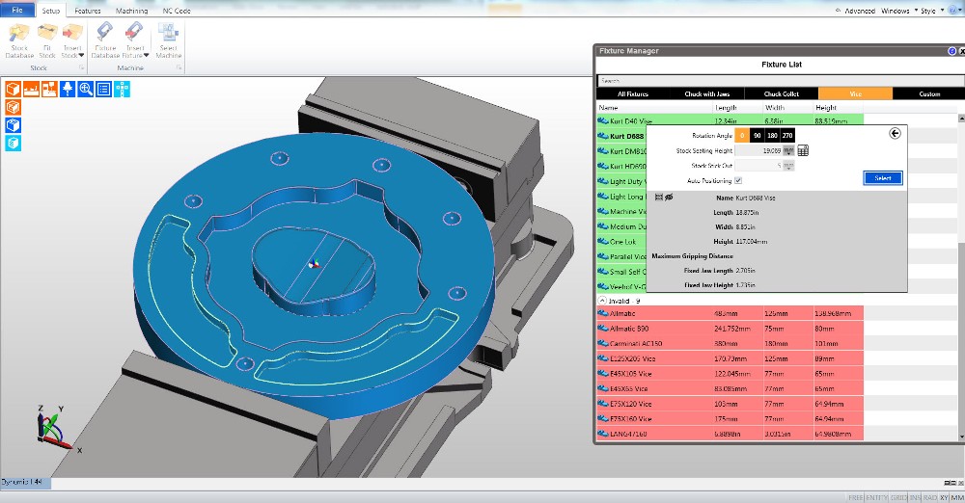This screenshot has height=503, width=965.
Task: Set rotation angle to 270
Action: point(787,136)
